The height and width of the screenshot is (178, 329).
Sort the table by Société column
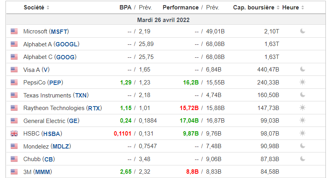tap(37, 7)
